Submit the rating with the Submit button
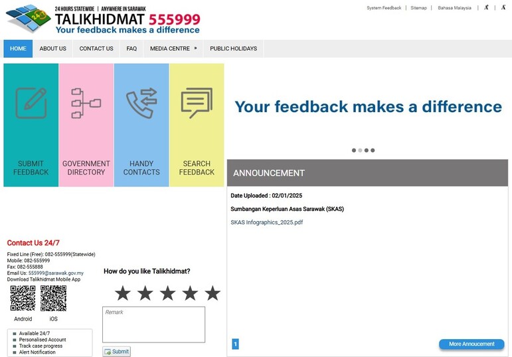 coord(117,352)
